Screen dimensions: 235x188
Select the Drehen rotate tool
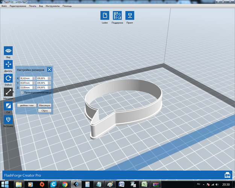coord(8,78)
